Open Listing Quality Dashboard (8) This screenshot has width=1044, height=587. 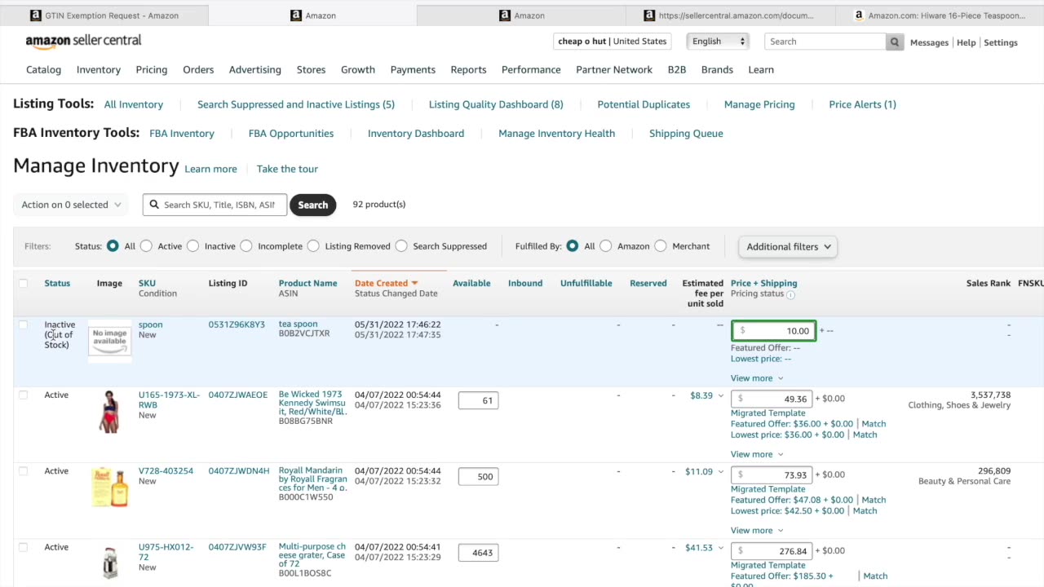point(496,104)
